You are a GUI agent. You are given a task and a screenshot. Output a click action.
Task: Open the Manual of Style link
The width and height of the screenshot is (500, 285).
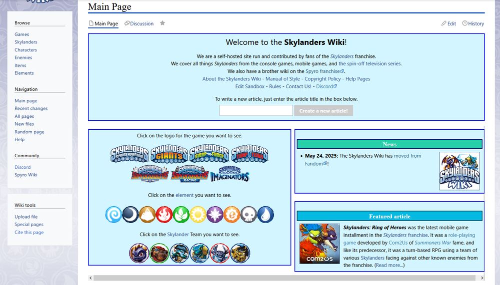pos(283,79)
